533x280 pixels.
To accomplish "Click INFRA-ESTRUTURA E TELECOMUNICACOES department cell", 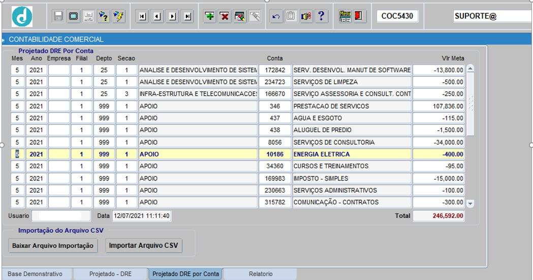I will 198,94.
